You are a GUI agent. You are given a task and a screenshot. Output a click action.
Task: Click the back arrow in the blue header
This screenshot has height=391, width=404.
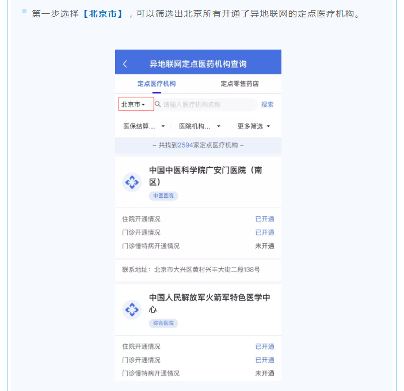[125, 63]
